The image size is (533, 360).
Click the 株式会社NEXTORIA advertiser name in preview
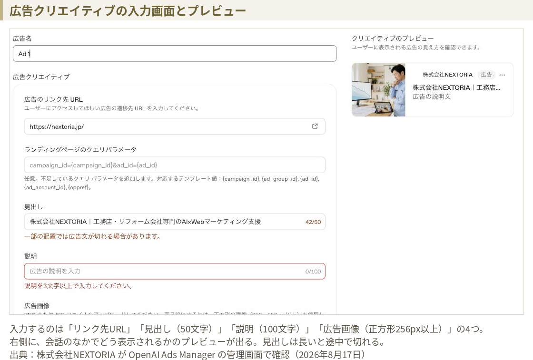447,75
